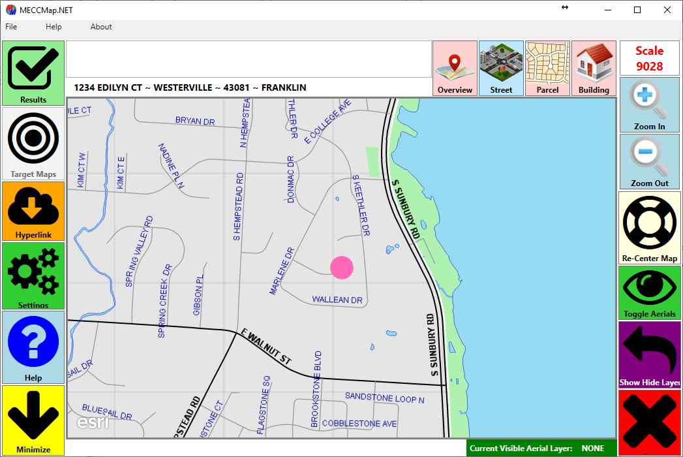Click the pink location marker on map
This screenshot has width=683, height=457.
click(342, 267)
